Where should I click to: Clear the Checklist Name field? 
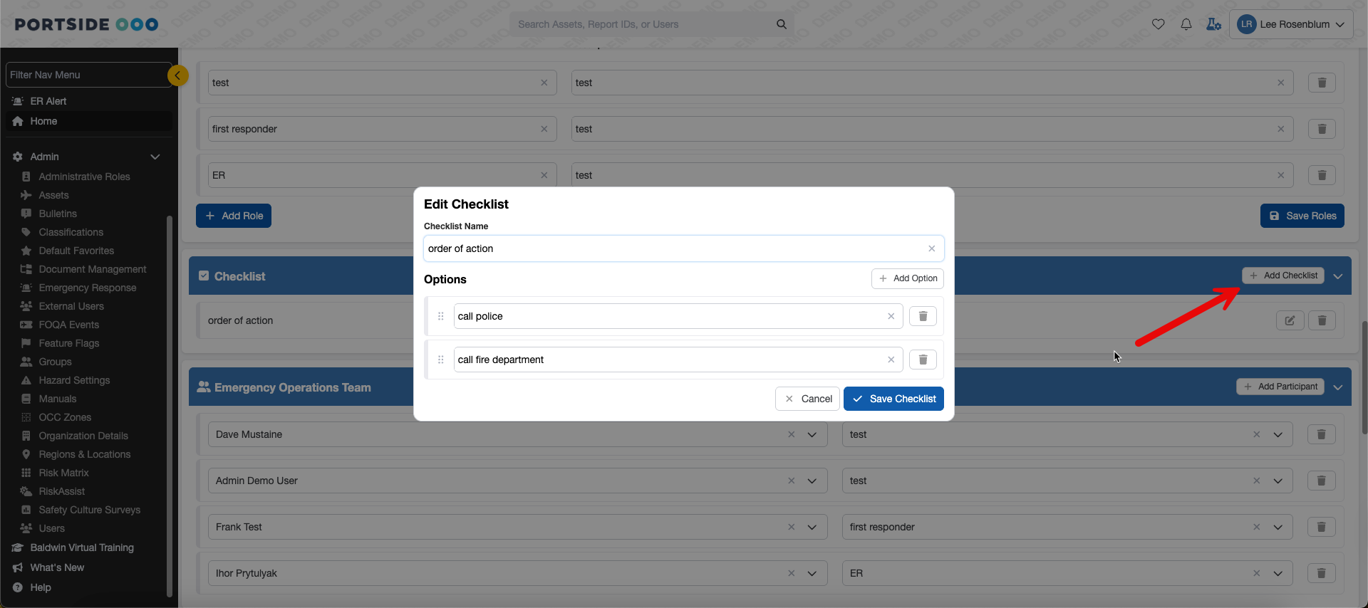click(931, 248)
